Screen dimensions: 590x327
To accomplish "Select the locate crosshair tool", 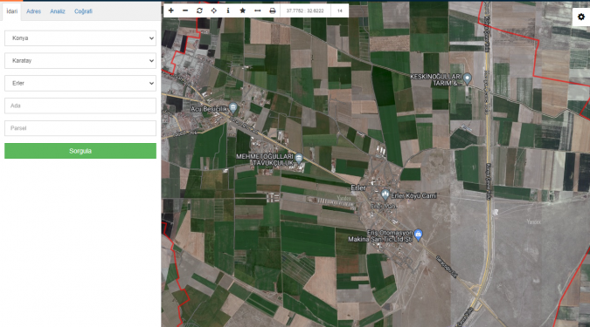I will pos(214,10).
